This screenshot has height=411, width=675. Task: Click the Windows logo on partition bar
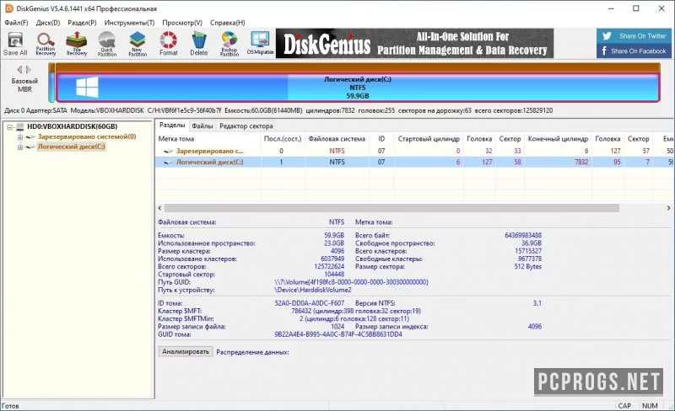(x=88, y=88)
